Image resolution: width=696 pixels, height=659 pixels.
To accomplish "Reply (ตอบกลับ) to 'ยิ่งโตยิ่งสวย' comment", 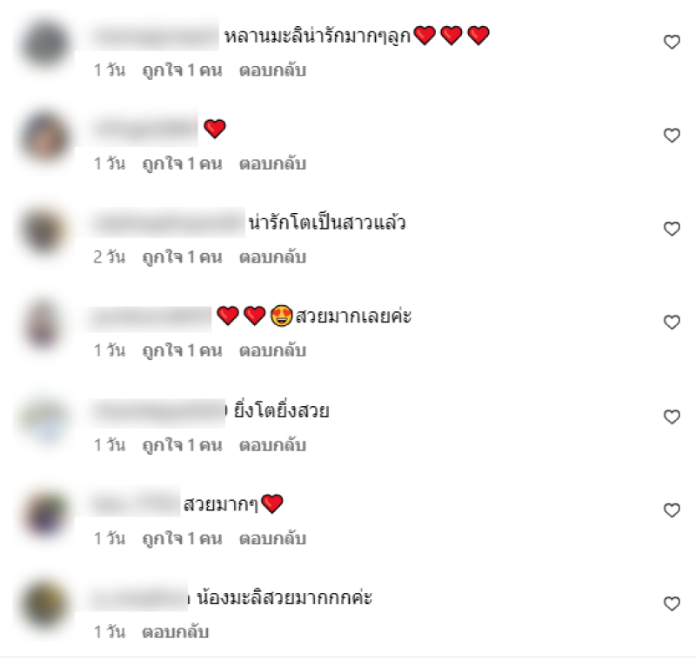I will tap(272, 445).
